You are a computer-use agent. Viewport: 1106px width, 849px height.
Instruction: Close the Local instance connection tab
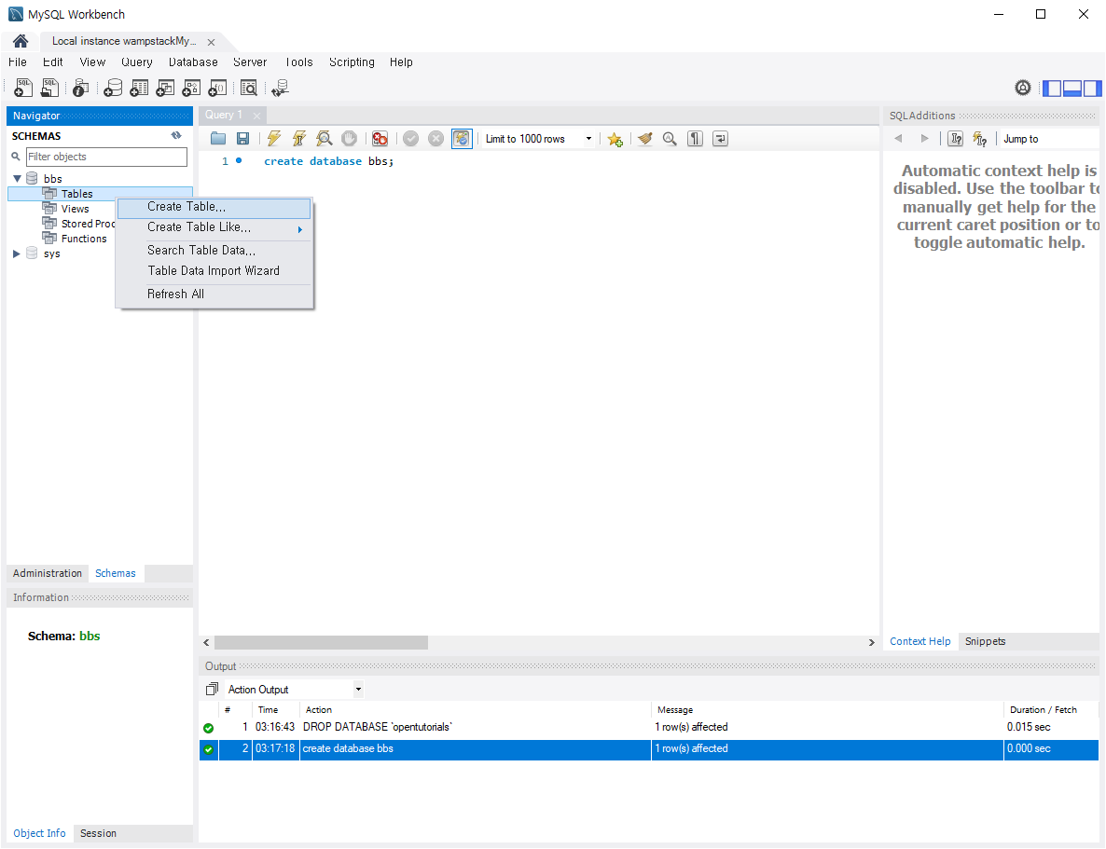211,42
